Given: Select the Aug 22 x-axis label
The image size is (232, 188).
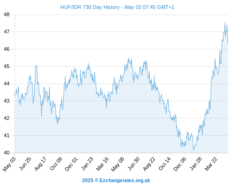Looking at the screenshot, I should point(149,164).
